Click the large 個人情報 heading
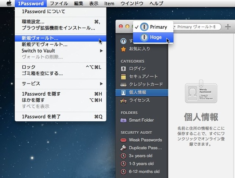The width and height of the screenshot is (235, 178). [201, 117]
